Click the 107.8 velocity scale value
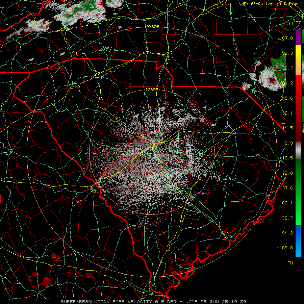Image resolution: width=304 pixels, height=304 pixels. tap(286, 38)
